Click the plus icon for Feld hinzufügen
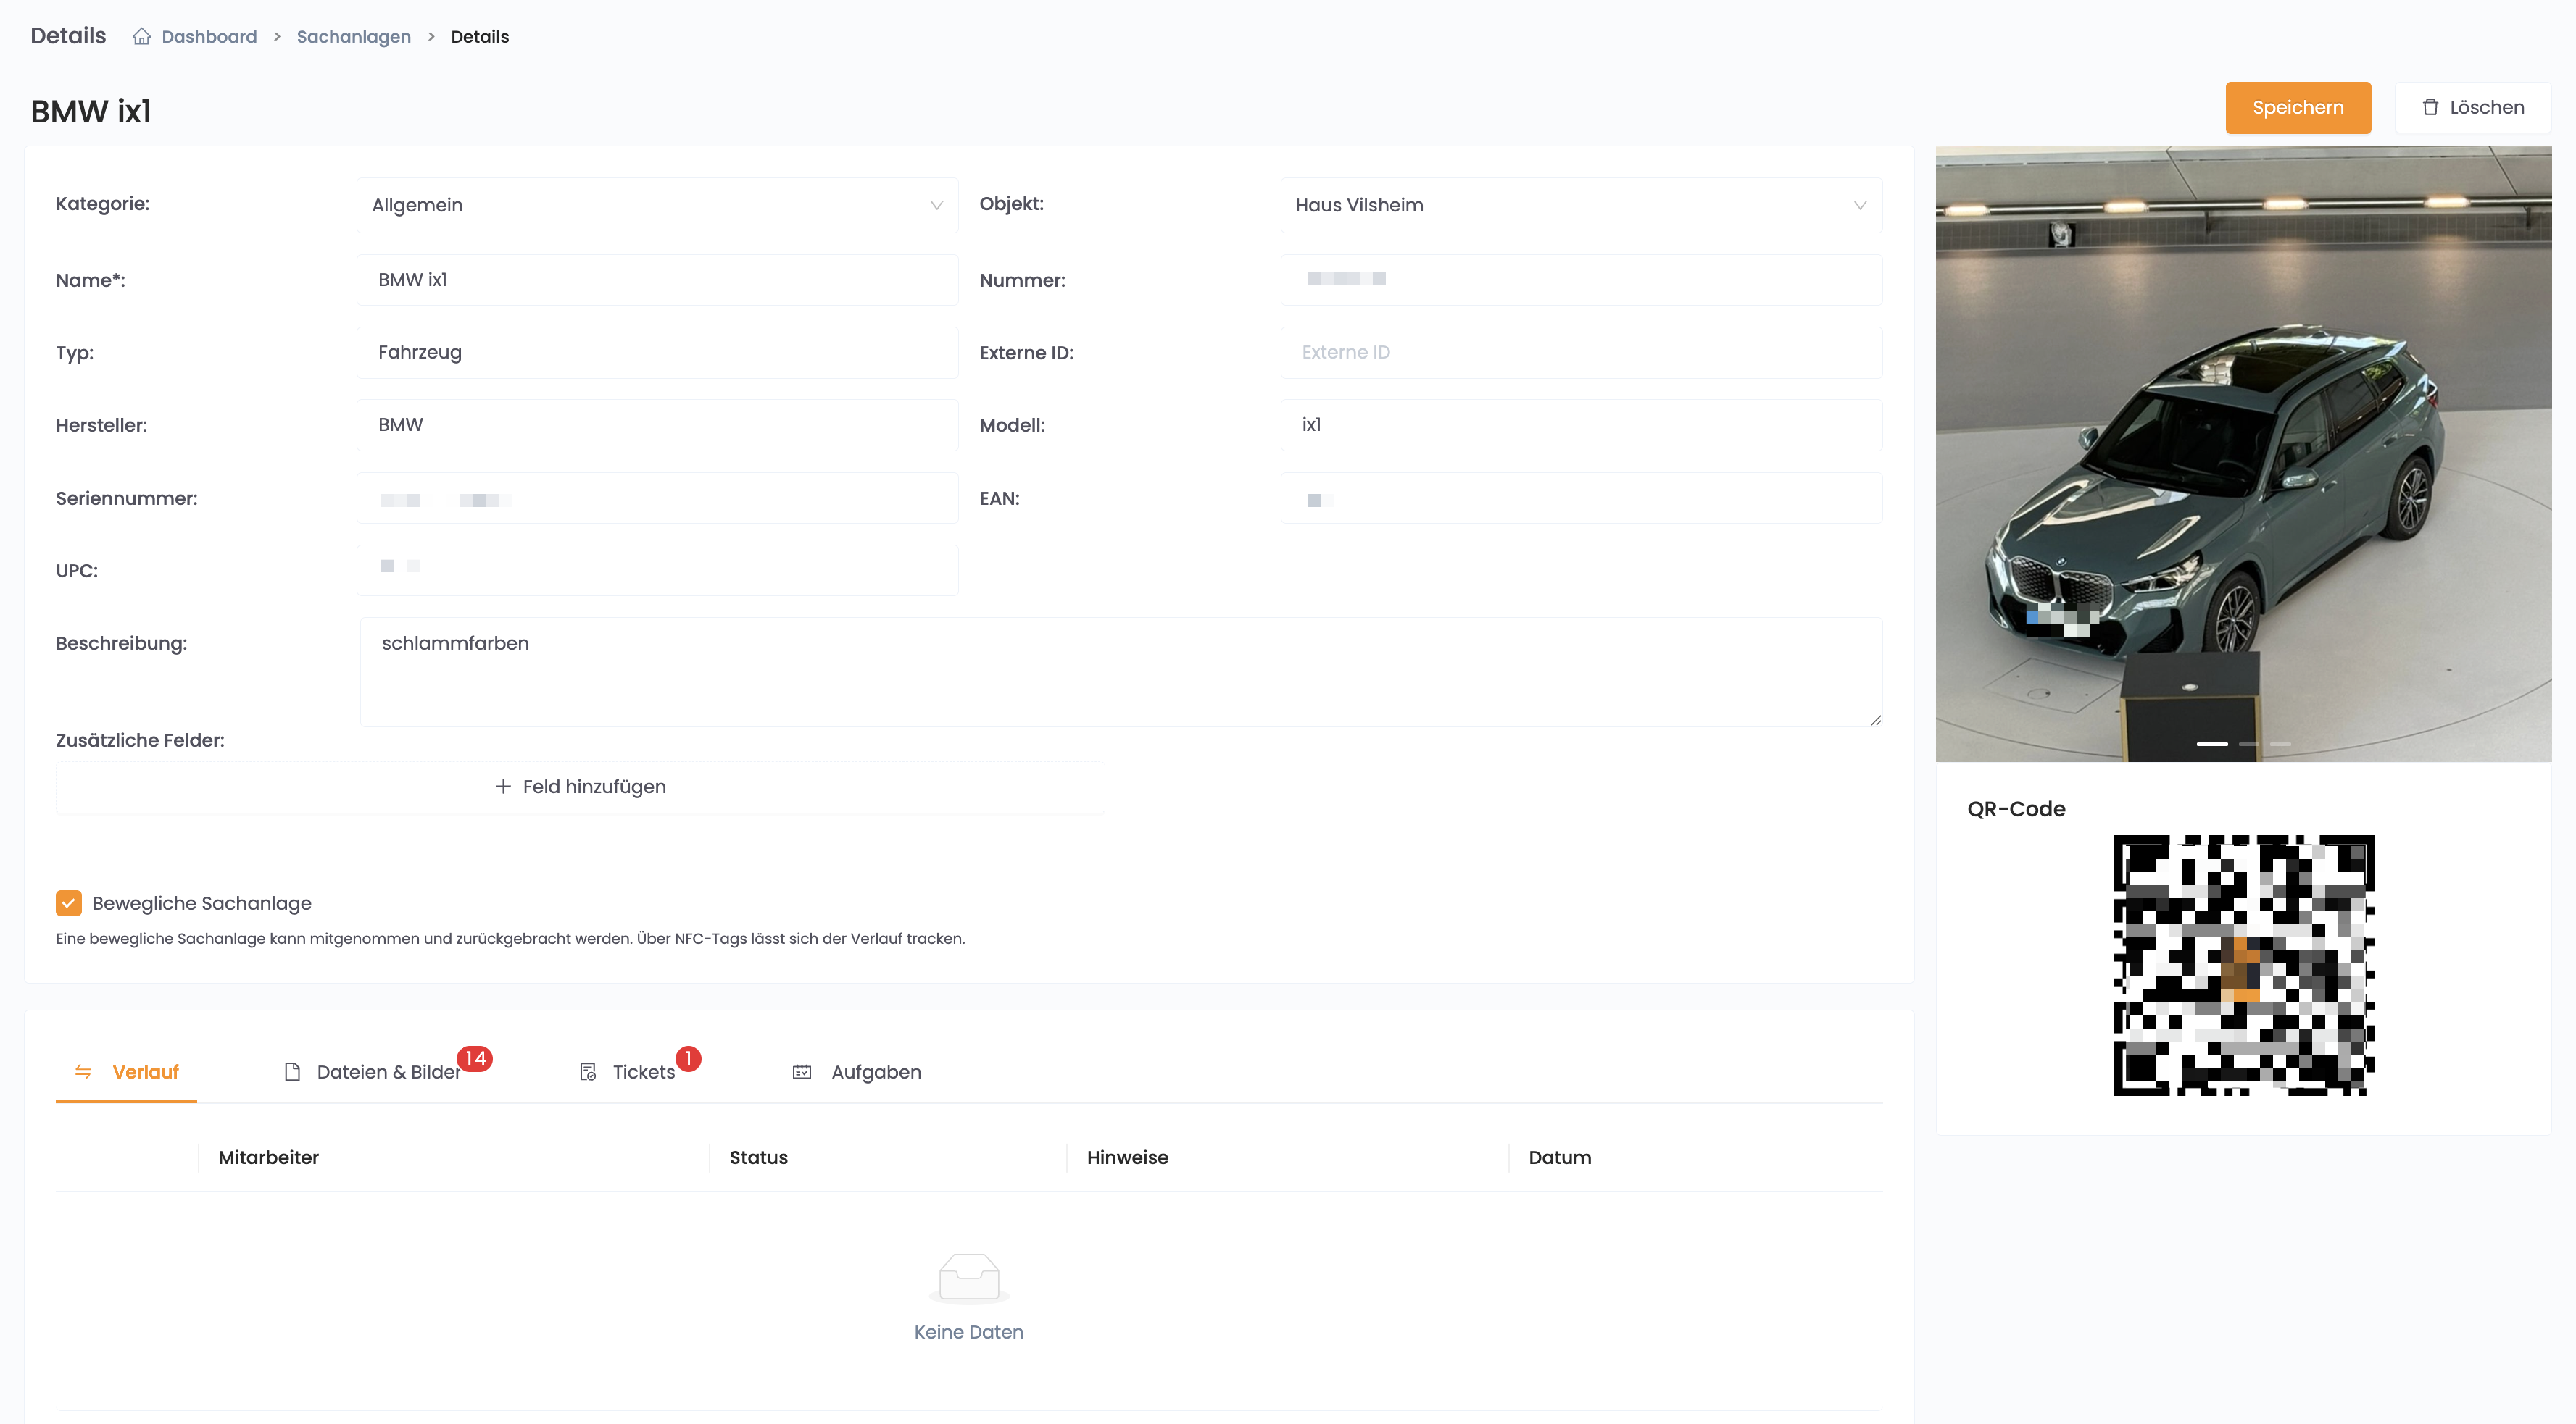The height and width of the screenshot is (1424, 2576). [503, 787]
